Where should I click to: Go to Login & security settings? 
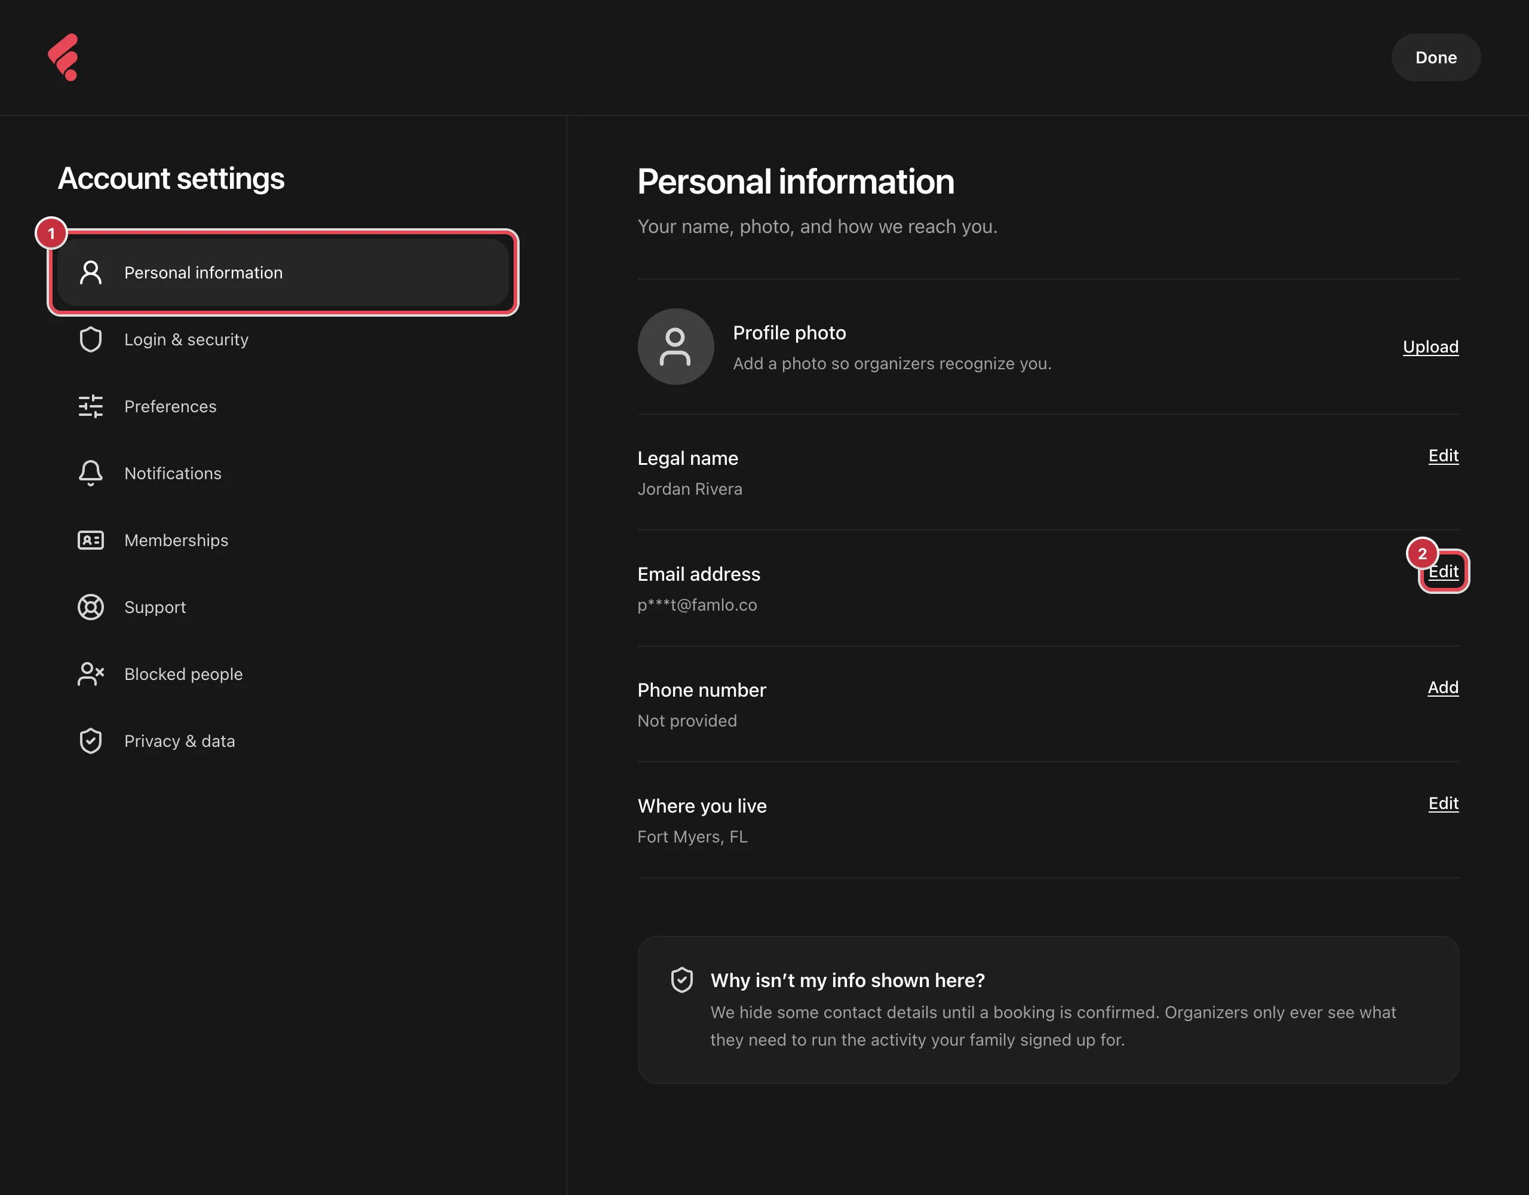(x=283, y=340)
